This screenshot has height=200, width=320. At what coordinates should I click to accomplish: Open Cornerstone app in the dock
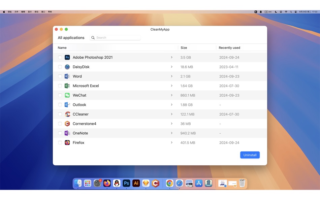156,183
